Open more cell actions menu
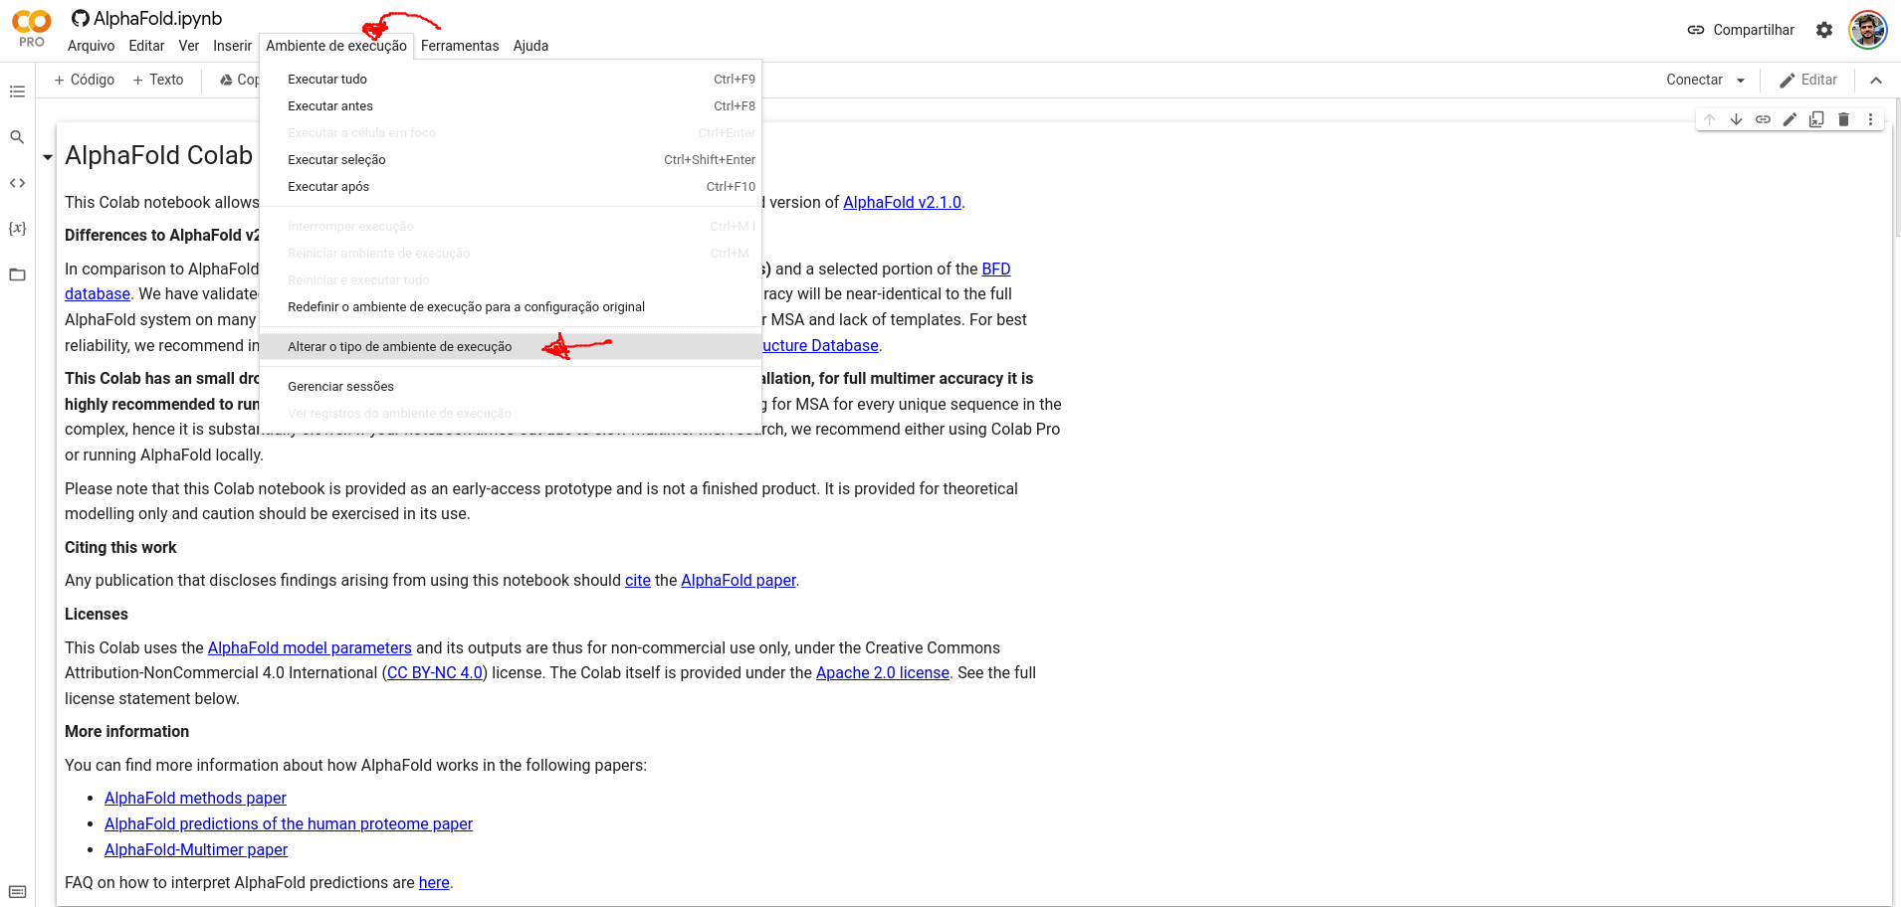Image resolution: width=1901 pixels, height=907 pixels. tap(1870, 119)
